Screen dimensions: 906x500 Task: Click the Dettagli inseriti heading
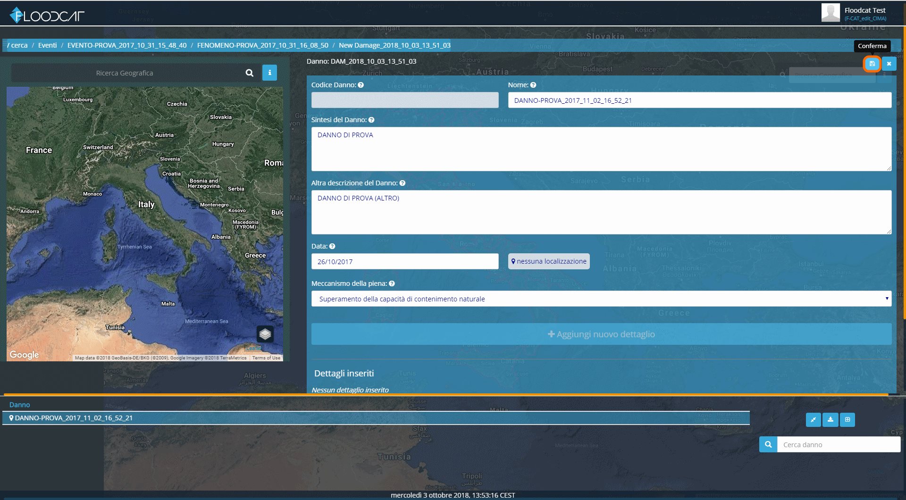344,373
